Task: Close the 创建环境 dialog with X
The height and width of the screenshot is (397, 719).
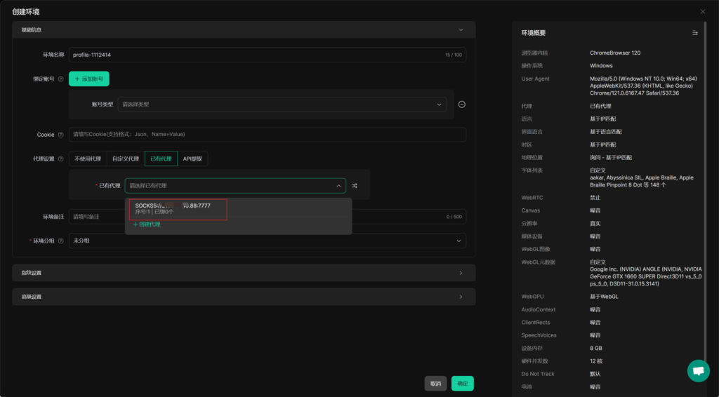Action: pos(703,11)
